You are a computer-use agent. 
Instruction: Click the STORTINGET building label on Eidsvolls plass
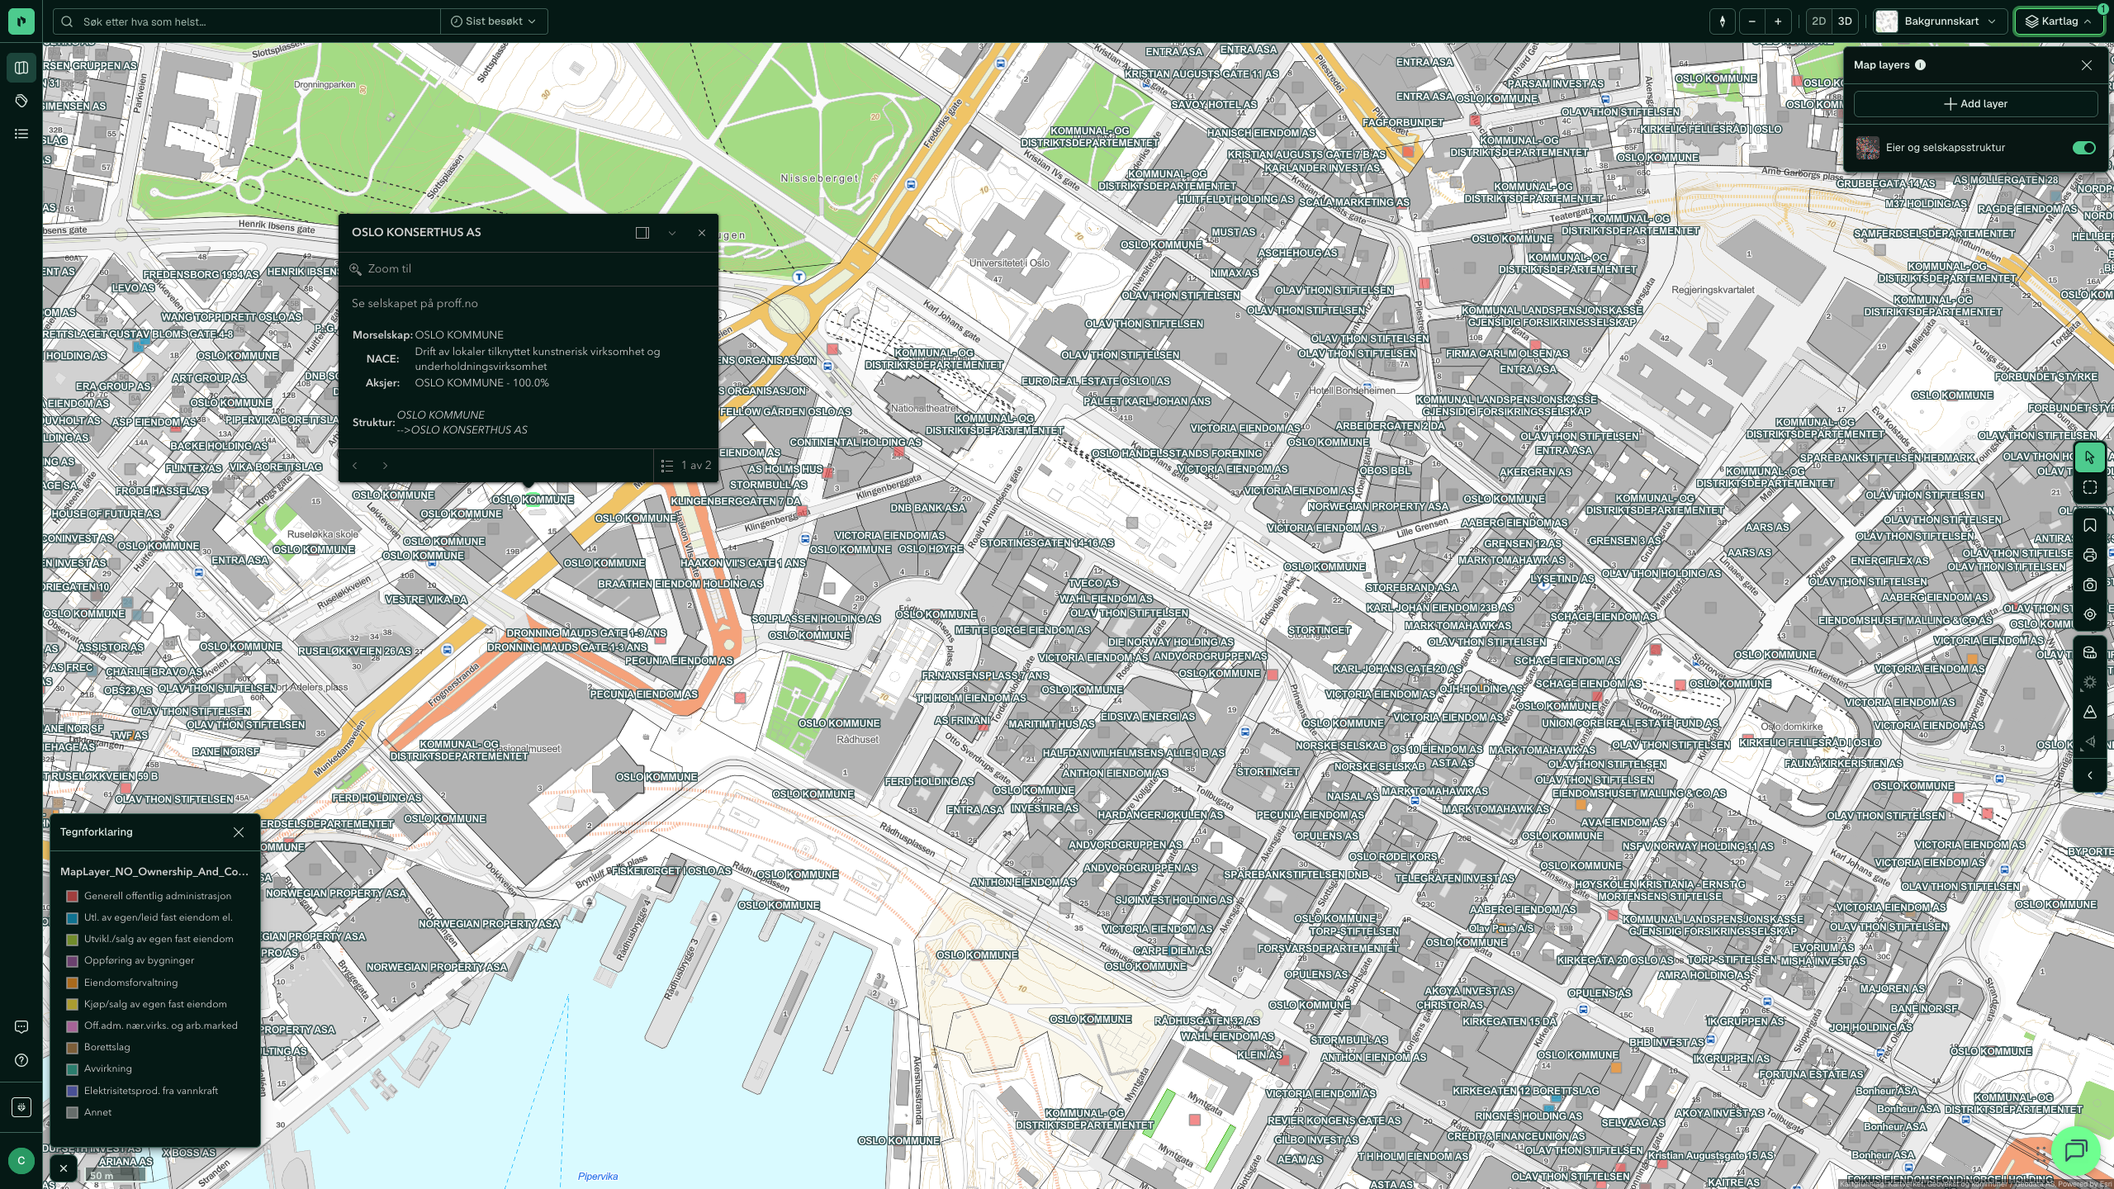(1320, 631)
